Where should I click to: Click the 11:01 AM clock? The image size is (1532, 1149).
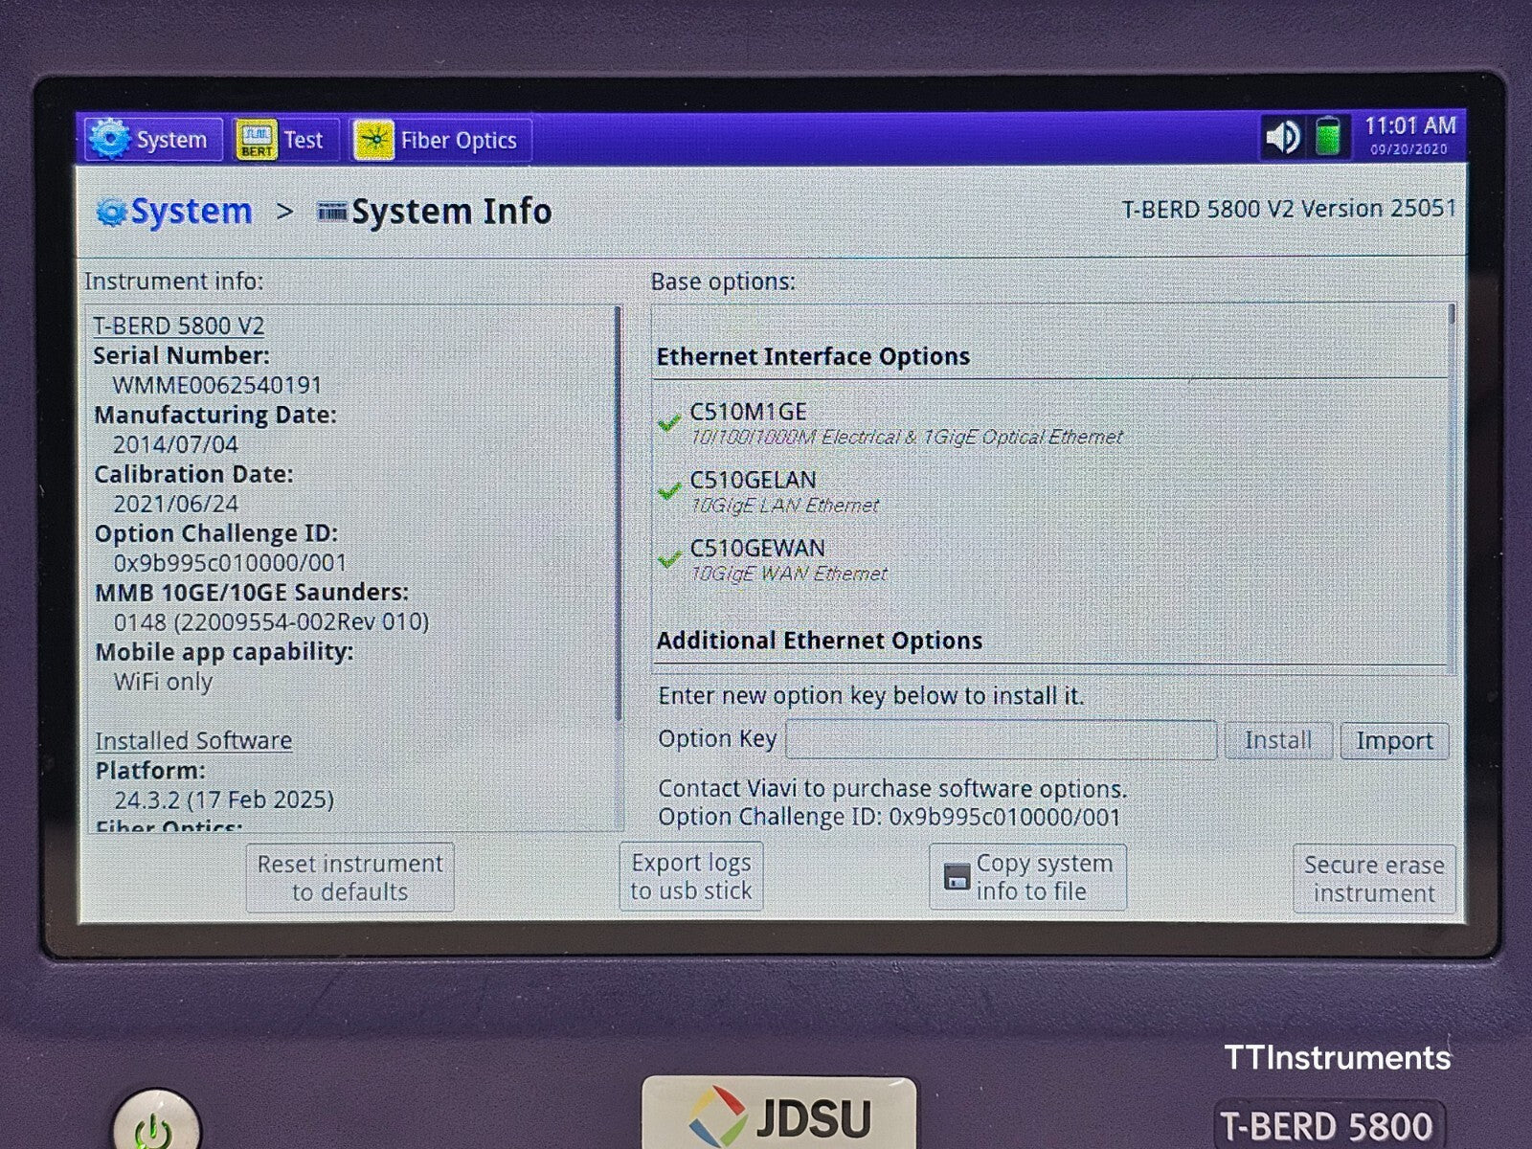pos(1409,125)
